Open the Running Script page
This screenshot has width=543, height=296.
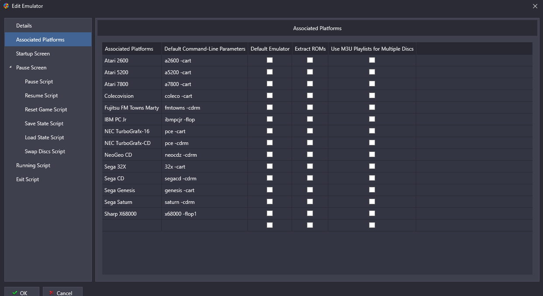pyautogui.click(x=48, y=165)
